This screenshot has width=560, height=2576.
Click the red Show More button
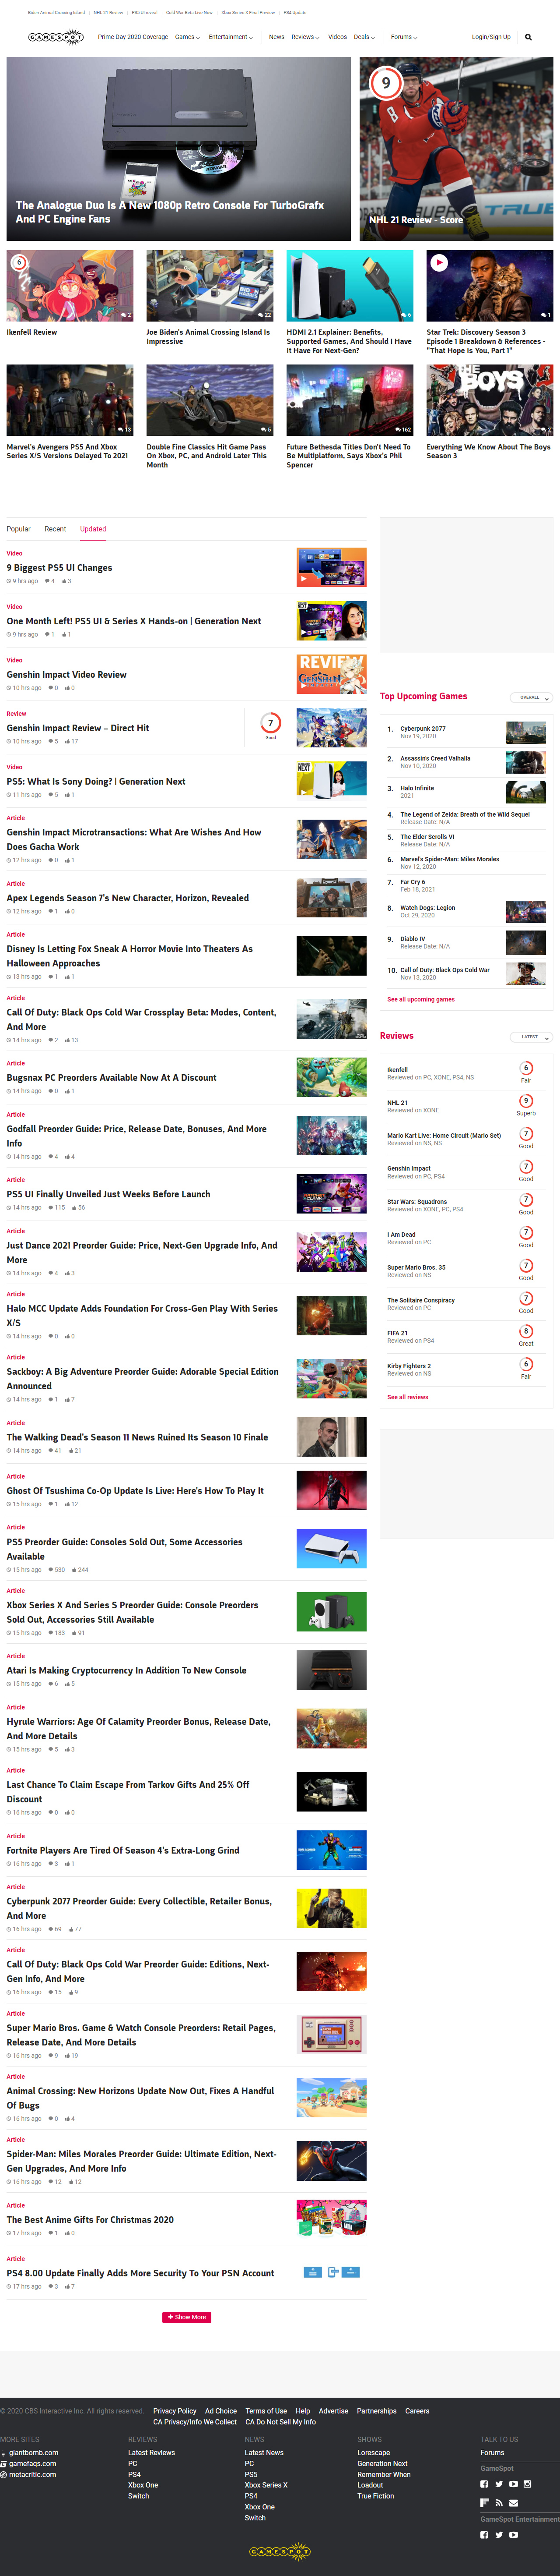click(x=187, y=2317)
